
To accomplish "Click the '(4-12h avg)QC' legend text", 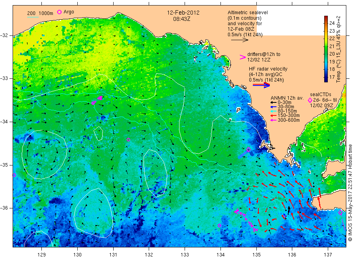I will tap(265, 74).
